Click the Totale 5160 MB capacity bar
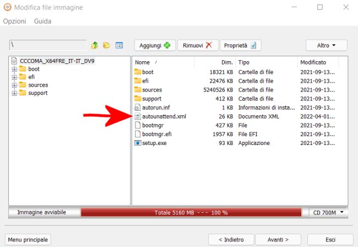The height and width of the screenshot is (247, 358). click(191, 212)
